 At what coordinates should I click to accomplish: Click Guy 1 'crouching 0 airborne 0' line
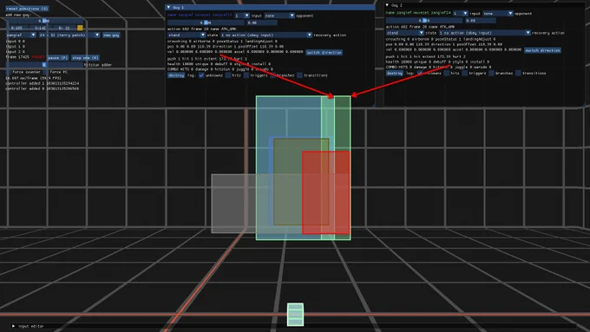click(x=222, y=41)
